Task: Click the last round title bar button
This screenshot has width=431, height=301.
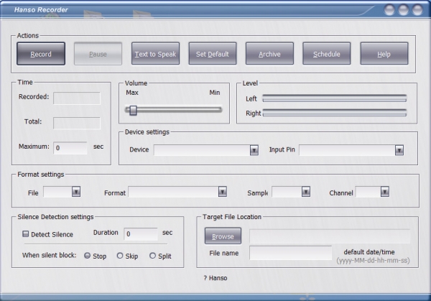Action: coord(417,10)
